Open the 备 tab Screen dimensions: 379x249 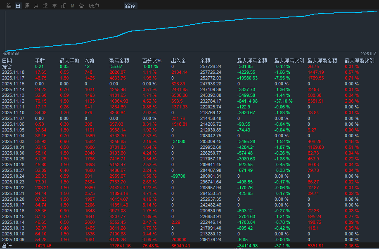pyautogui.click(x=82, y=6)
